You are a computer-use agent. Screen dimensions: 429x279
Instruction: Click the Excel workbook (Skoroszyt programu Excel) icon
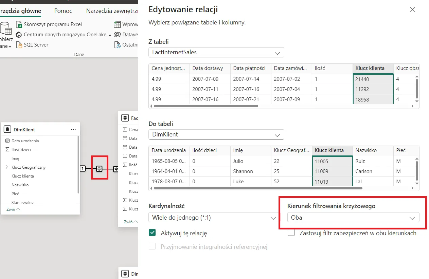pyautogui.click(x=19, y=24)
